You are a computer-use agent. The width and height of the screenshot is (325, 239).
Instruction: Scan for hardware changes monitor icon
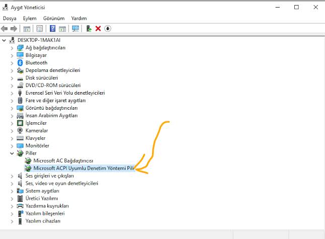click(76, 29)
